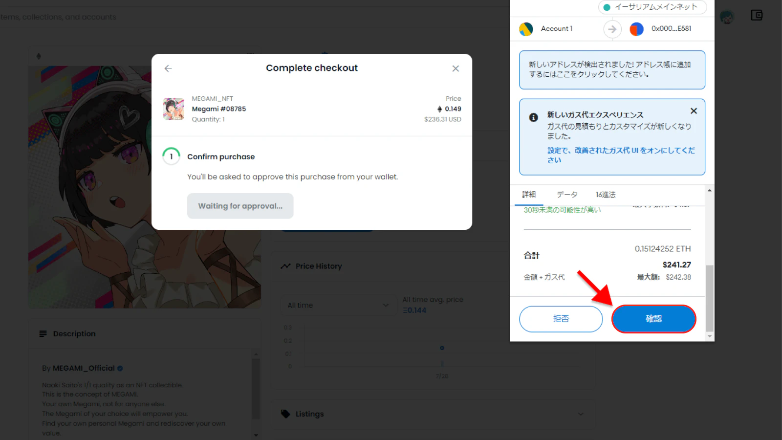Open the イーサリアムメインネット network selector
The width and height of the screenshot is (782, 440).
click(x=652, y=7)
